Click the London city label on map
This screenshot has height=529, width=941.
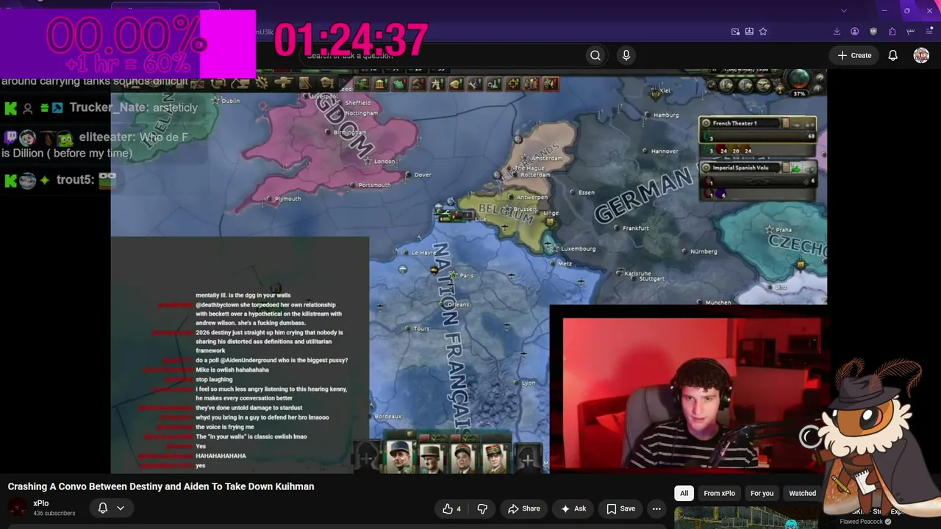[384, 162]
